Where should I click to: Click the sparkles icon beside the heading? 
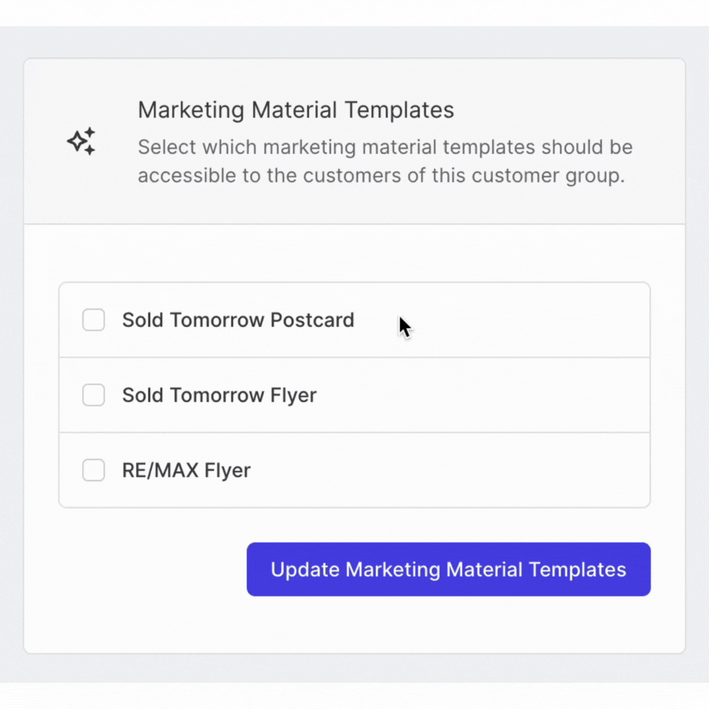(81, 141)
